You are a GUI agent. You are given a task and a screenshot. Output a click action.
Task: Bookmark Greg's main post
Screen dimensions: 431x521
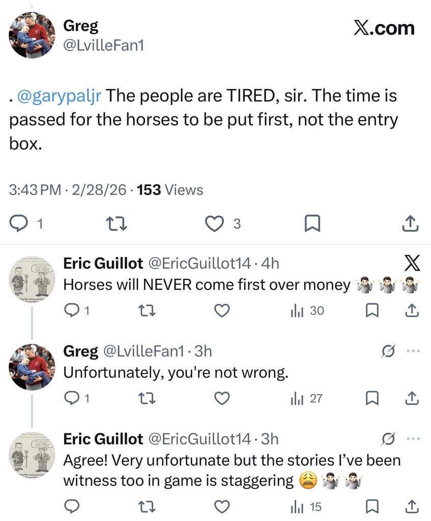(x=311, y=223)
